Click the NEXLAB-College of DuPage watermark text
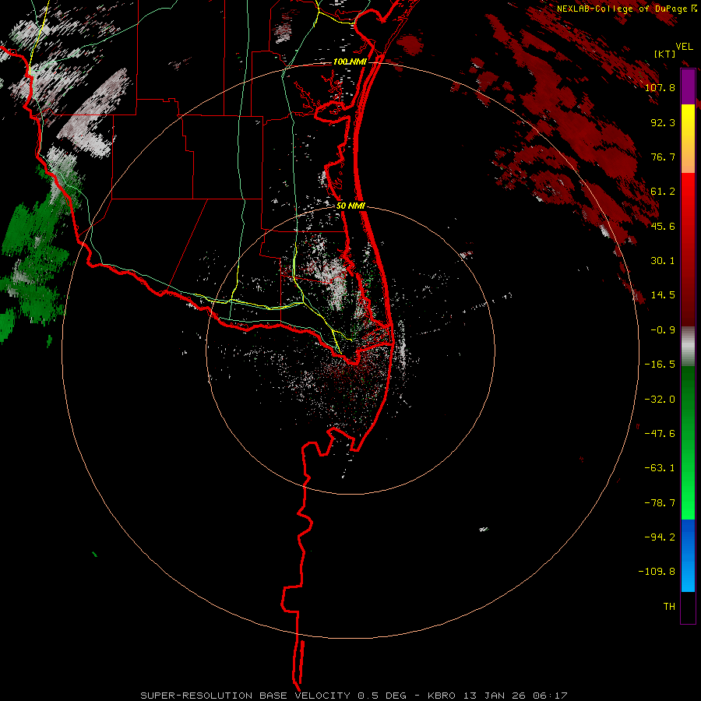This screenshot has width=701, height=701. coord(626,9)
